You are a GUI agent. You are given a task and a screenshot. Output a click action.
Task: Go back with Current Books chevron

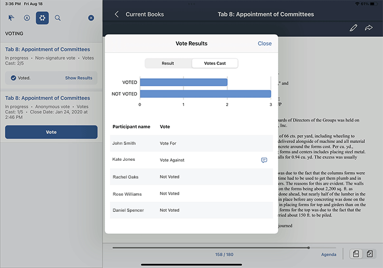point(117,14)
